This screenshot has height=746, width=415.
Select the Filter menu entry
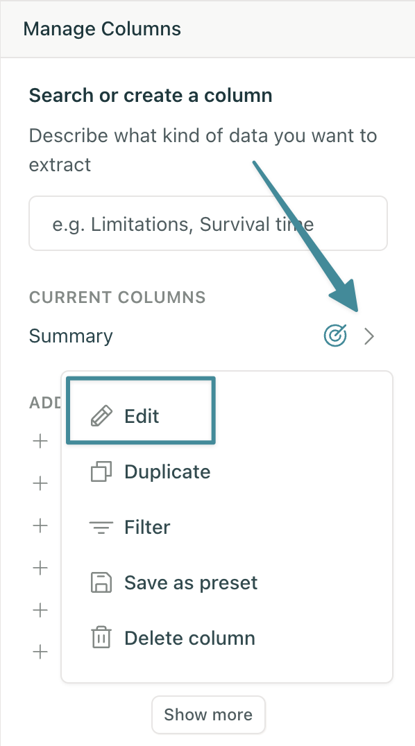click(146, 527)
